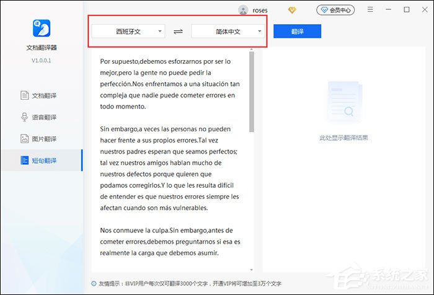434x295 pixels.
Task: Click the voice translation microphone icon
Action: (25, 117)
